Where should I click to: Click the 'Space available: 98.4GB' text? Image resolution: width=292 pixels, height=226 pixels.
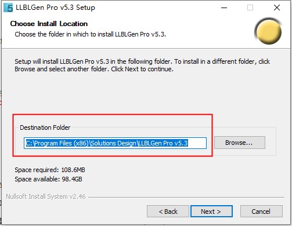coord(48,179)
